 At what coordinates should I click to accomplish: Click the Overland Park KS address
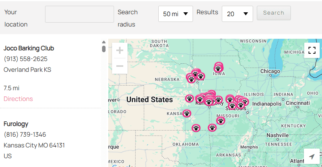tap(27, 70)
